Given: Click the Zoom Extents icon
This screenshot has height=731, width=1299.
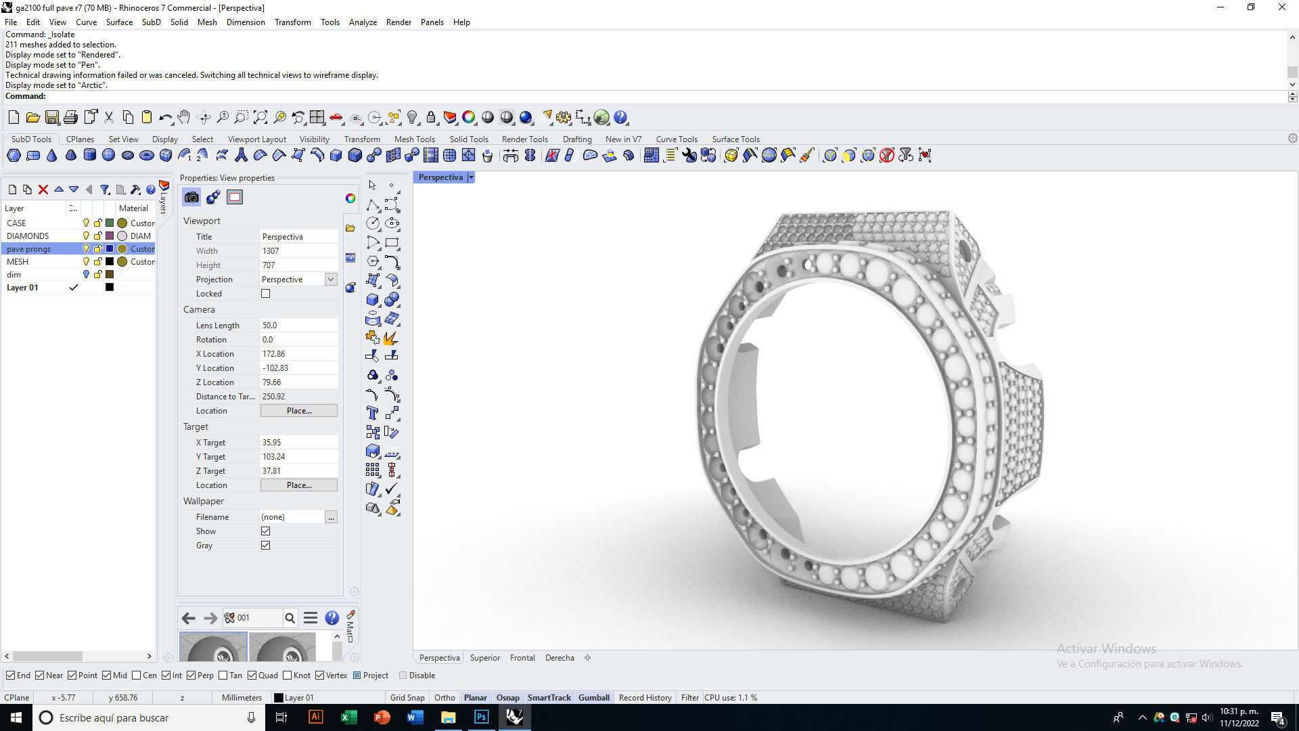Looking at the screenshot, I should [x=260, y=118].
